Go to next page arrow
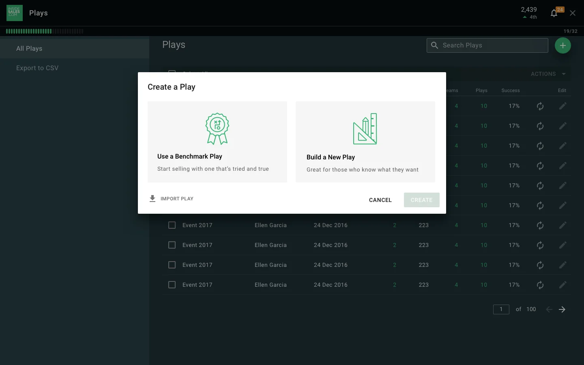584x365 pixels. [562, 309]
